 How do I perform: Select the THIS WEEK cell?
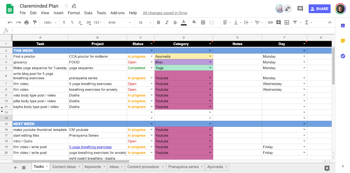tap(40, 51)
